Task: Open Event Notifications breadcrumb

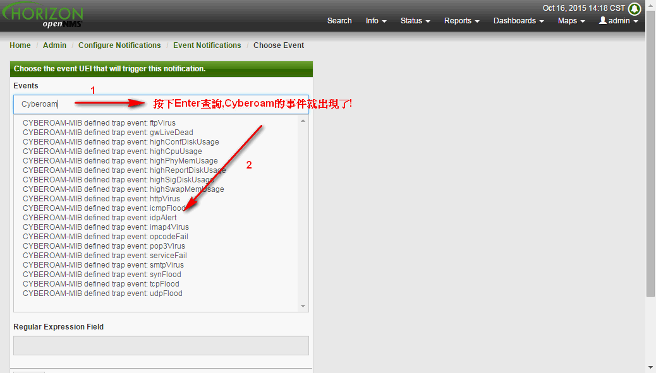Action: (207, 45)
